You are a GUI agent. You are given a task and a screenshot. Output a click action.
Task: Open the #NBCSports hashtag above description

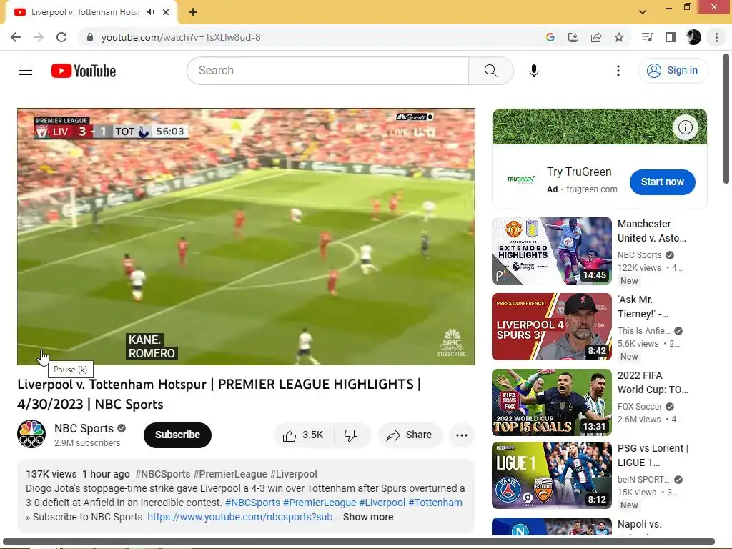pyautogui.click(x=162, y=474)
